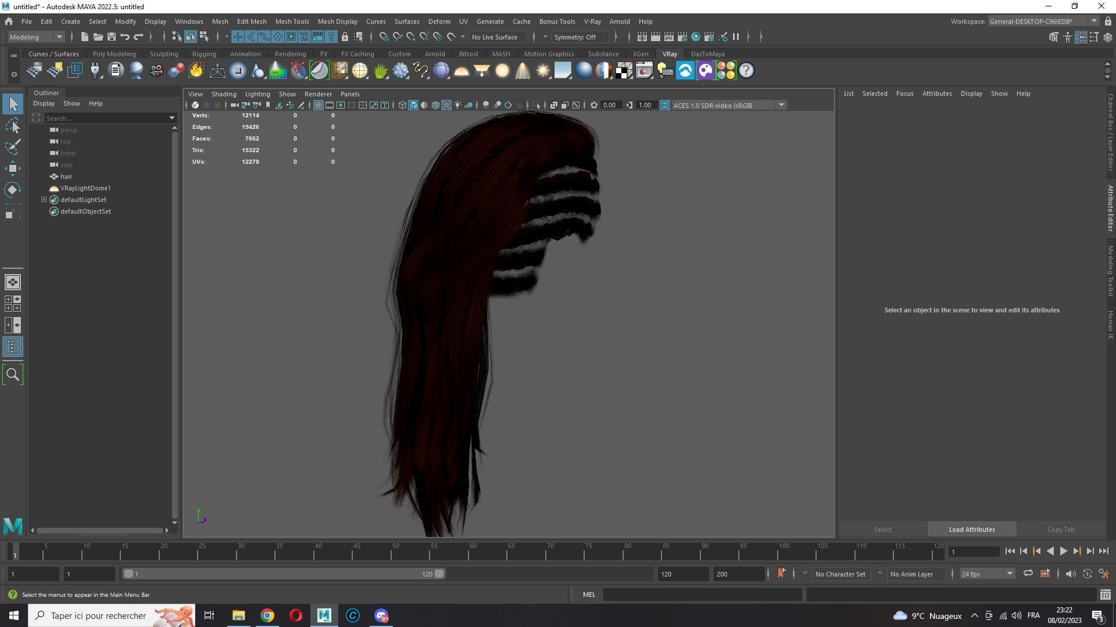Activate the Move tool in toolbox

tap(13, 168)
